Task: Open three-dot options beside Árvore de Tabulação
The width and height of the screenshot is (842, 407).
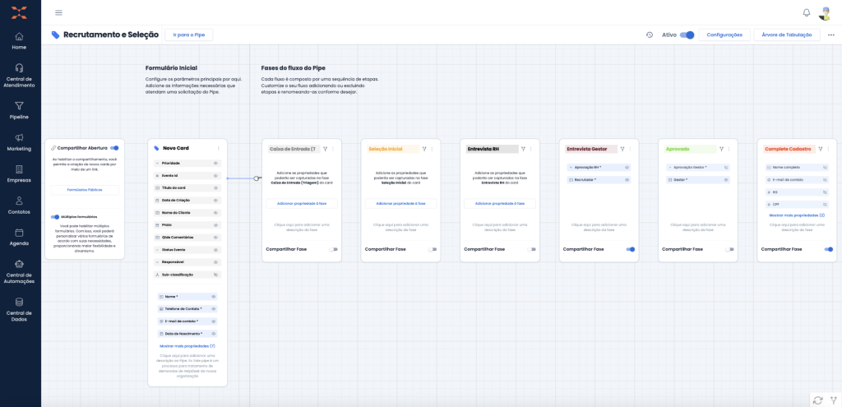Action: pos(830,35)
